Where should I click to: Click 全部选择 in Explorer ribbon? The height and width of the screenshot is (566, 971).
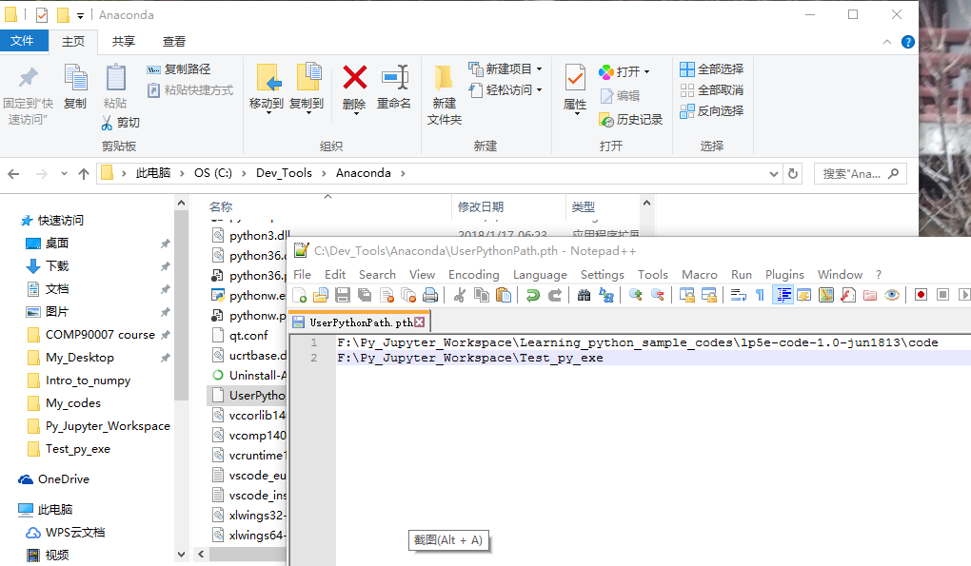(x=711, y=69)
